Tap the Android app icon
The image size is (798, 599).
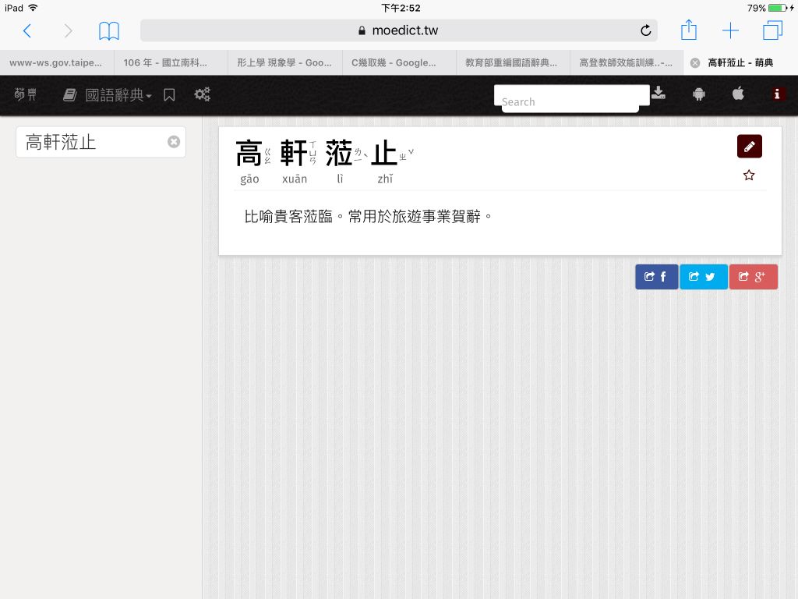[698, 94]
